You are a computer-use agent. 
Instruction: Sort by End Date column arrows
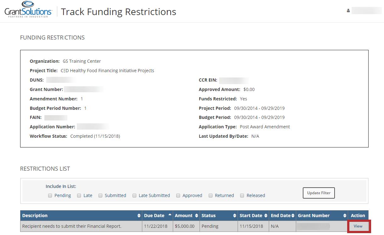pos(293,216)
